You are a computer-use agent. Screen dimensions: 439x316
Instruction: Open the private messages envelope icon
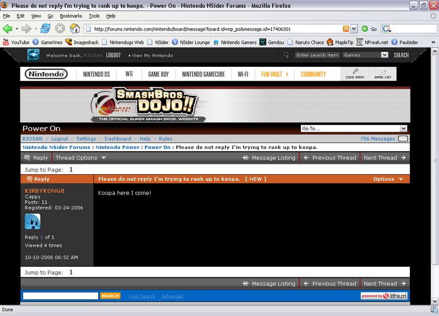coord(403,139)
